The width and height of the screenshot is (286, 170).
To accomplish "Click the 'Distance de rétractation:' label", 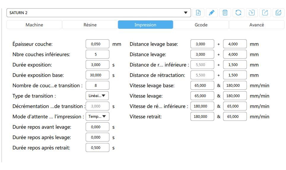I will (157, 75).
